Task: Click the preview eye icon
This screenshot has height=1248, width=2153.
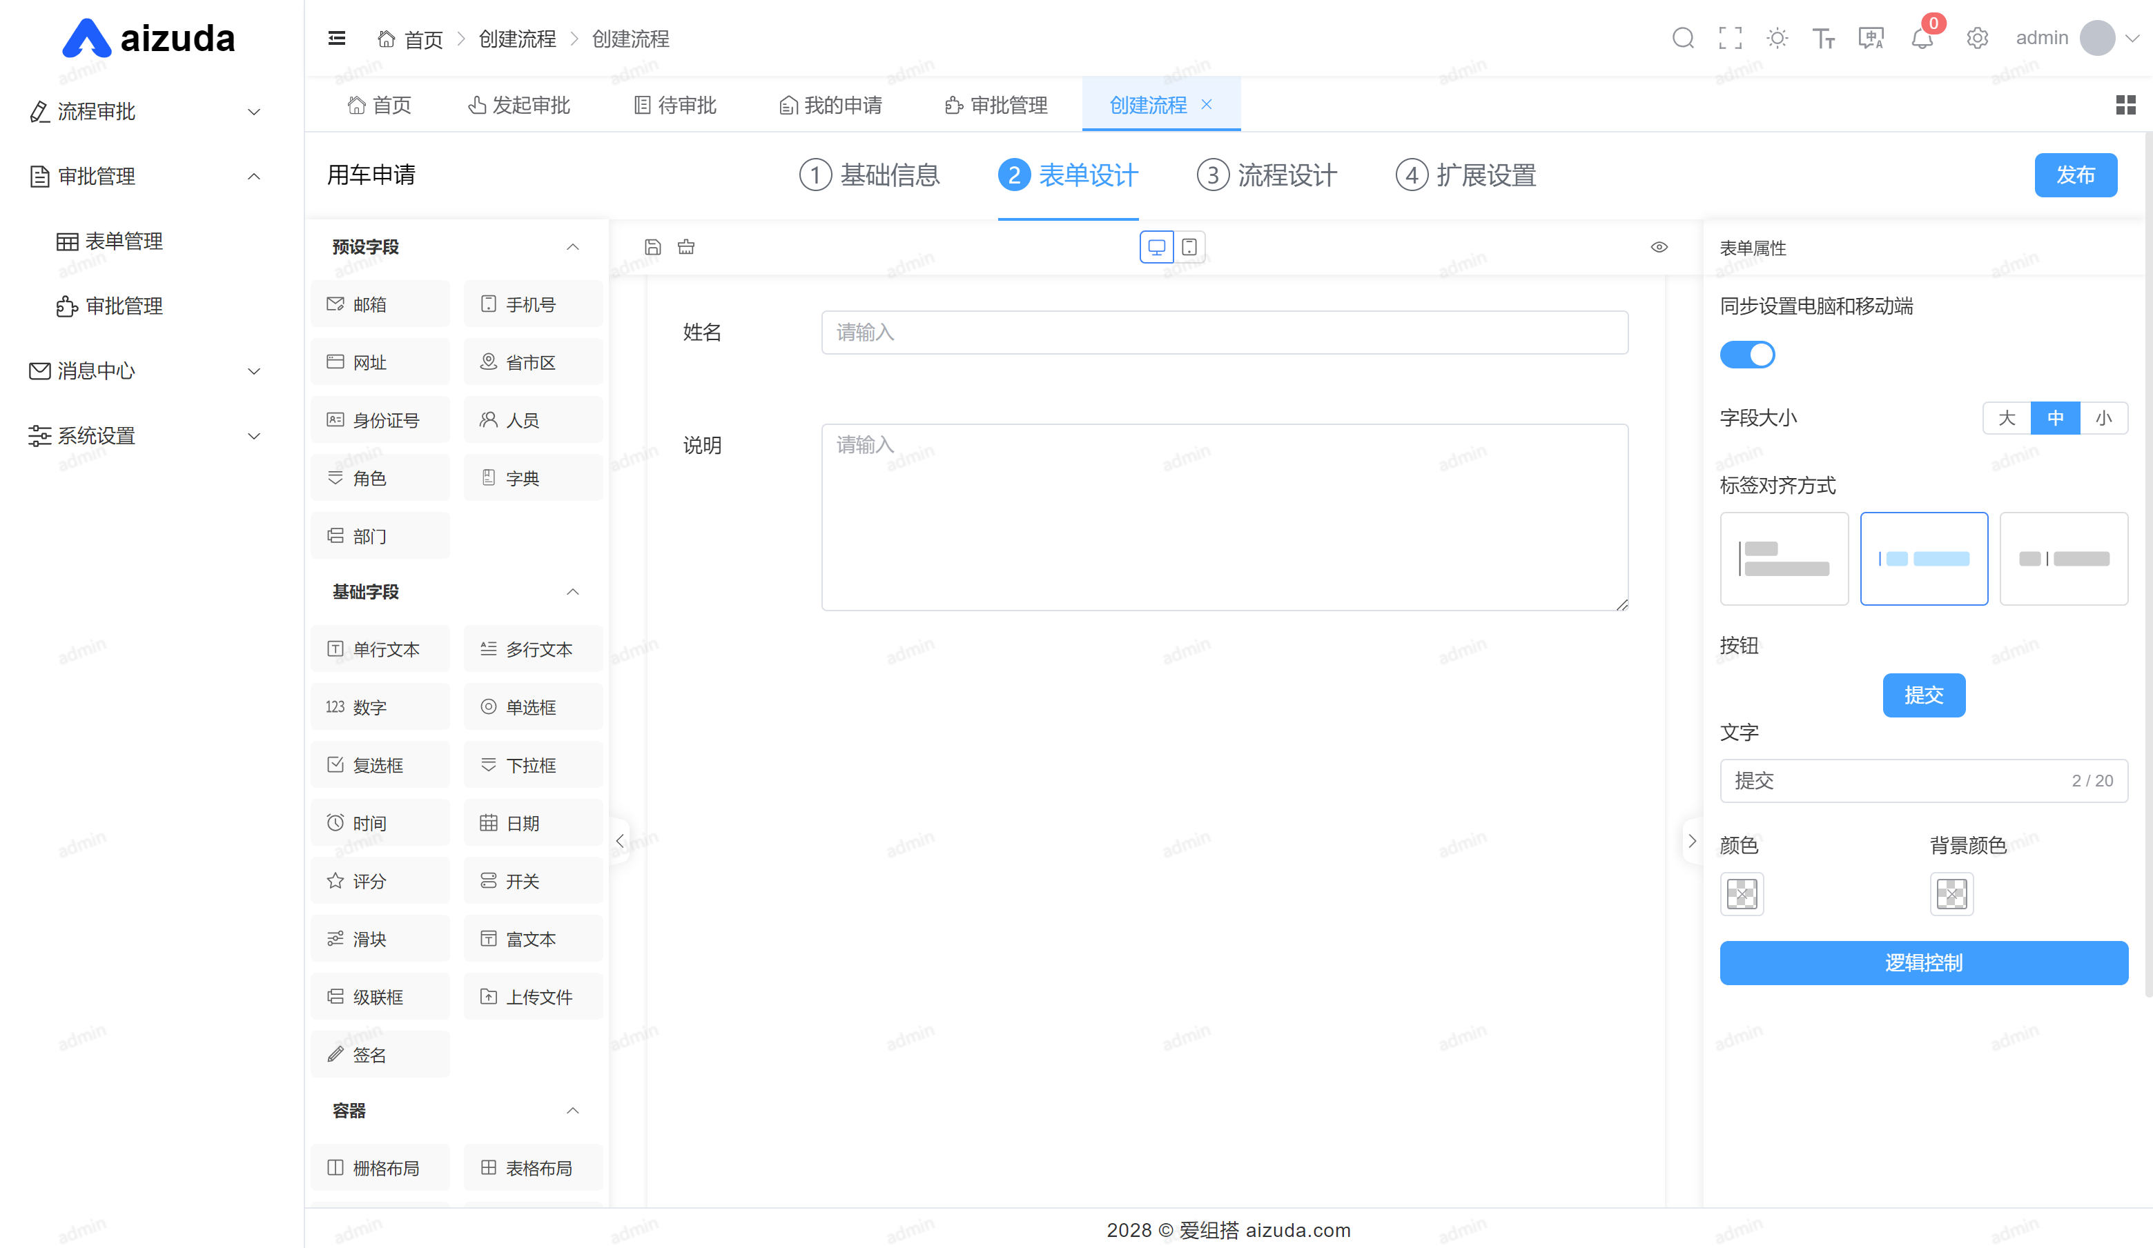Action: pyautogui.click(x=1659, y=248)
